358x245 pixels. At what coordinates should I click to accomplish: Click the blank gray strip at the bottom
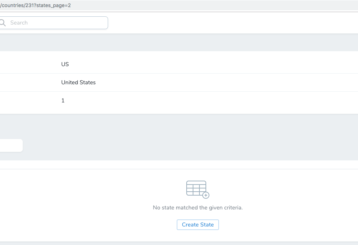[178, 243]
